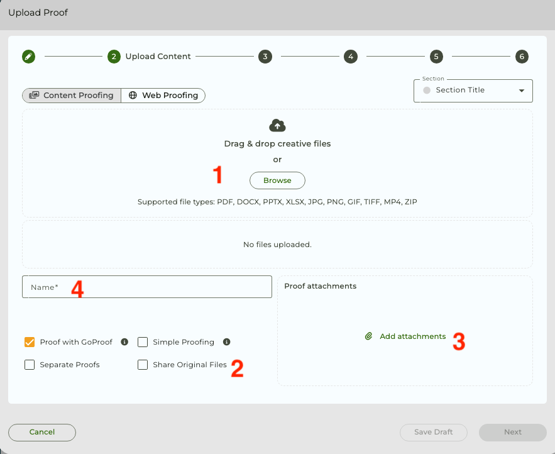Click the paperclip attachment icon
This screenshot has height=454, width=555.
[x=368, y=336]
